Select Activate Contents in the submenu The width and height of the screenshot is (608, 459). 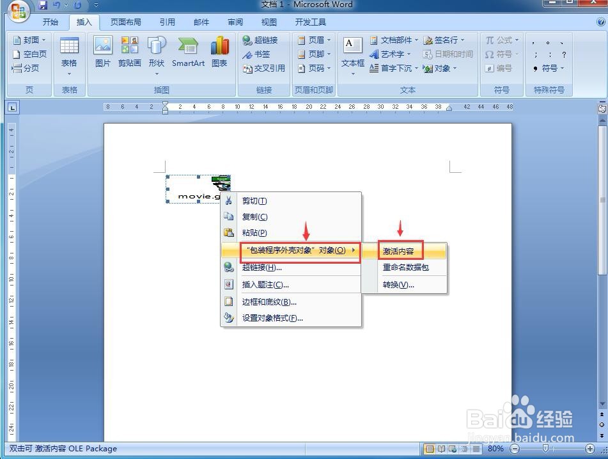point(405,251)
